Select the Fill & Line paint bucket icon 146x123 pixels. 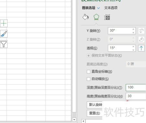pyautogui.click(x=85, y=17)
